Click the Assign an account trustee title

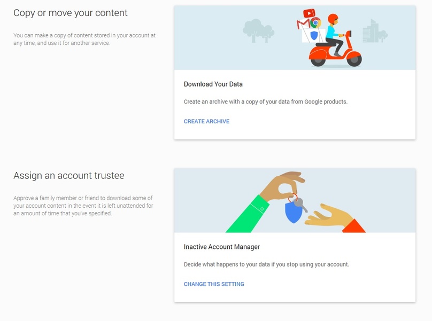69,176
